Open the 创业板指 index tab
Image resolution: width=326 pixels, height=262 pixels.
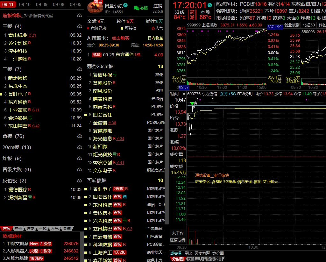click(x=292, y=25)
